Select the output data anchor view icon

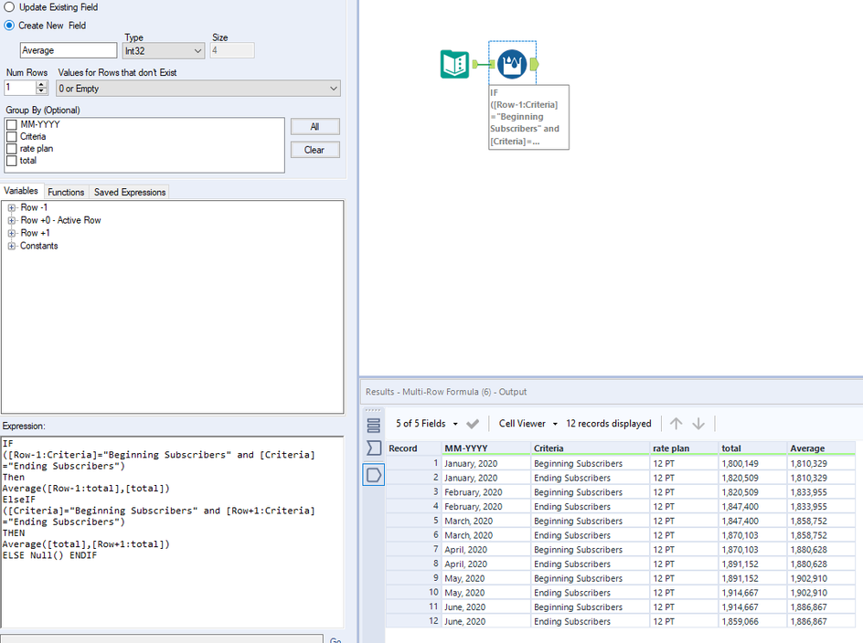pyautogui.click(x=374, y=475)
